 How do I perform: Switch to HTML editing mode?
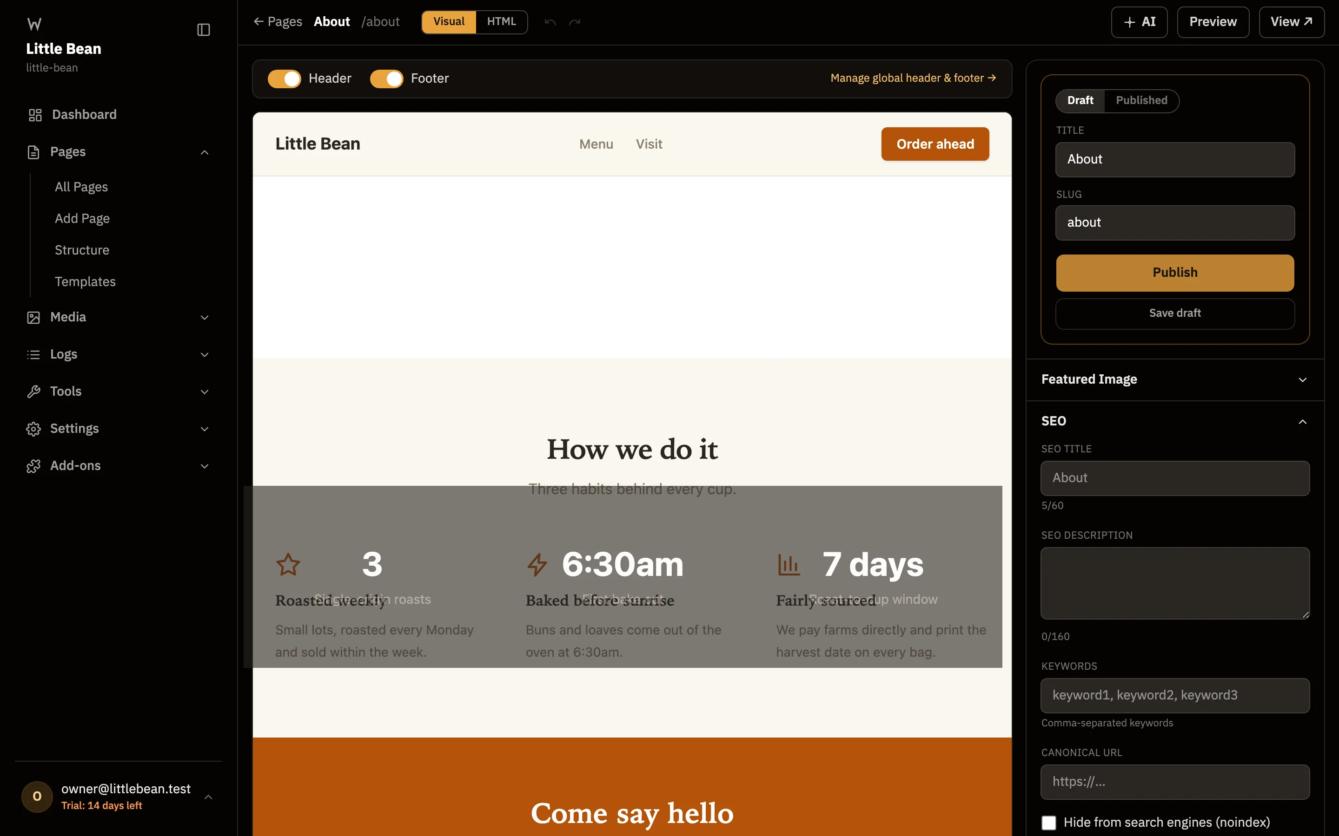coord(501,22)
